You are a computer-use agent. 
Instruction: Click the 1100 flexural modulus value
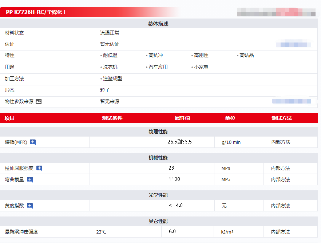pyautogui.click(x=174, y=179)
